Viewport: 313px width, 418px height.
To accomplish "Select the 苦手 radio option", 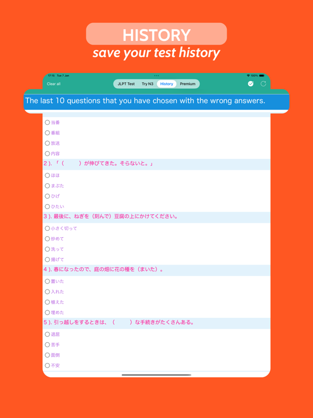I will (x=47, y=345).
